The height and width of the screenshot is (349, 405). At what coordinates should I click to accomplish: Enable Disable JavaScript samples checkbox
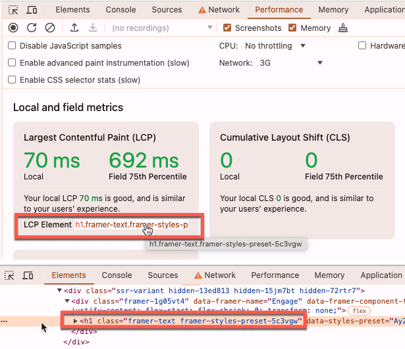(12, 45)
